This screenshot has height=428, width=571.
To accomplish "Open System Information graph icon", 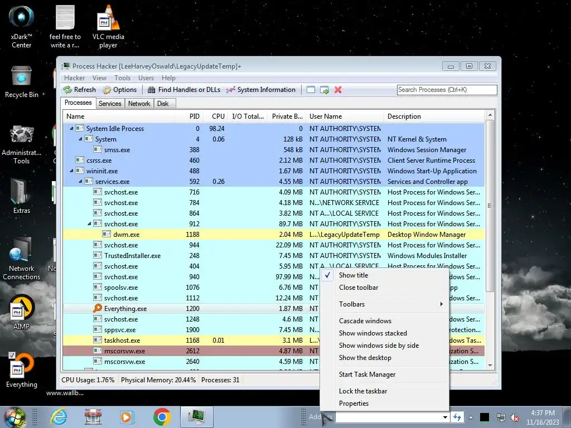I will coord(230,90).
